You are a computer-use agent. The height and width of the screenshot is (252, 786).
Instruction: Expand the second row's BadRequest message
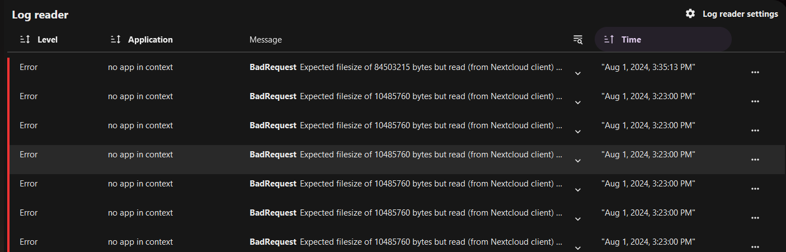(x=578, y=102)
